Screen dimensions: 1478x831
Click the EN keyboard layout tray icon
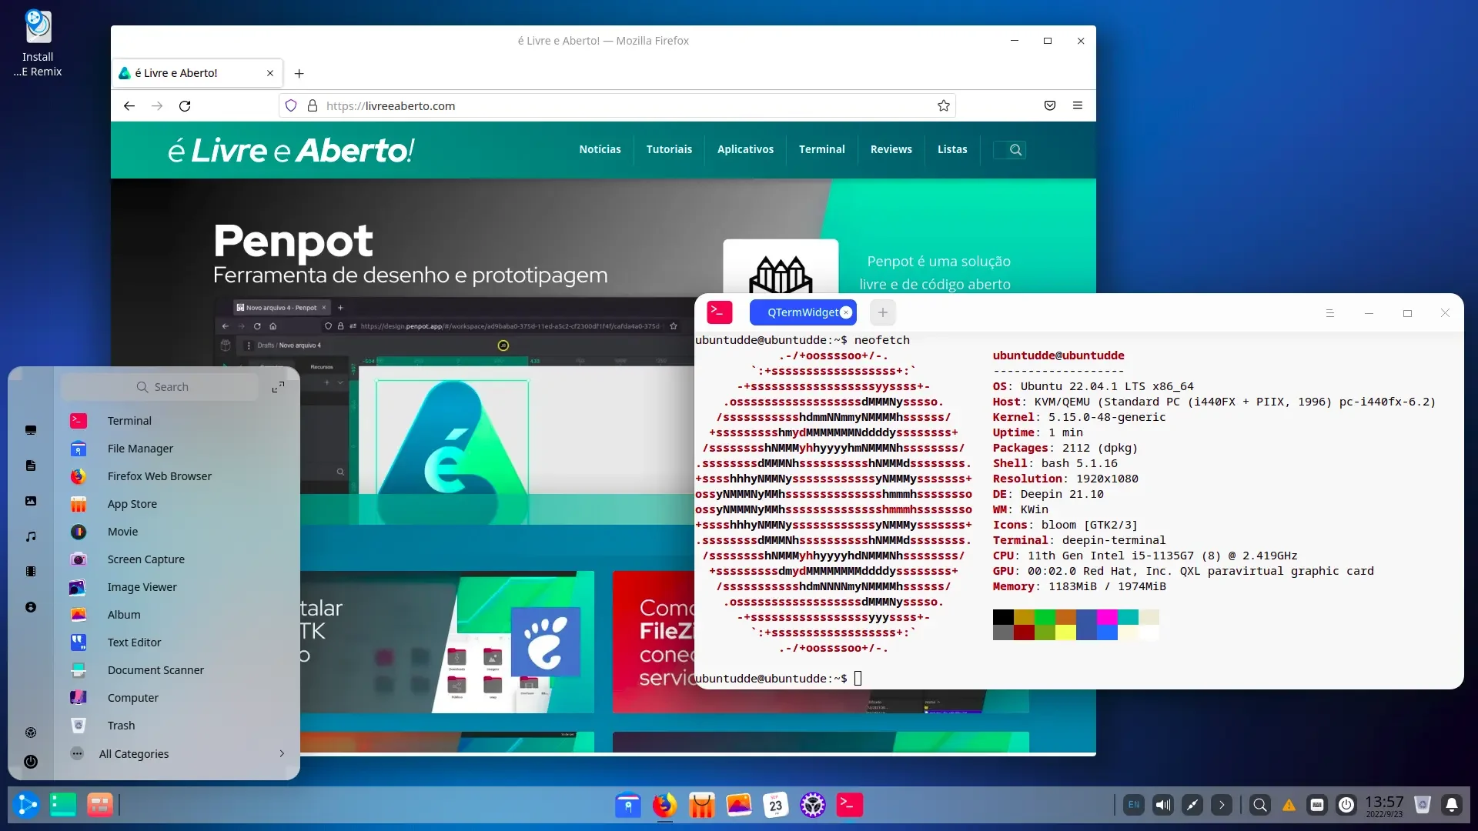pos(1134,805)
